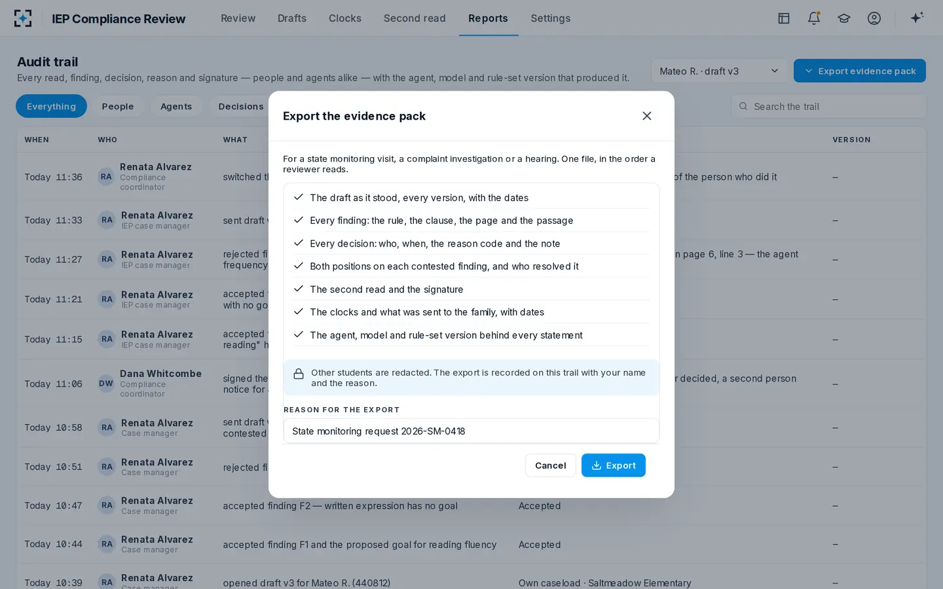The width and height of the screenshot is (943, 589).
Task: Open the user account profile icon
Action: 874,18
